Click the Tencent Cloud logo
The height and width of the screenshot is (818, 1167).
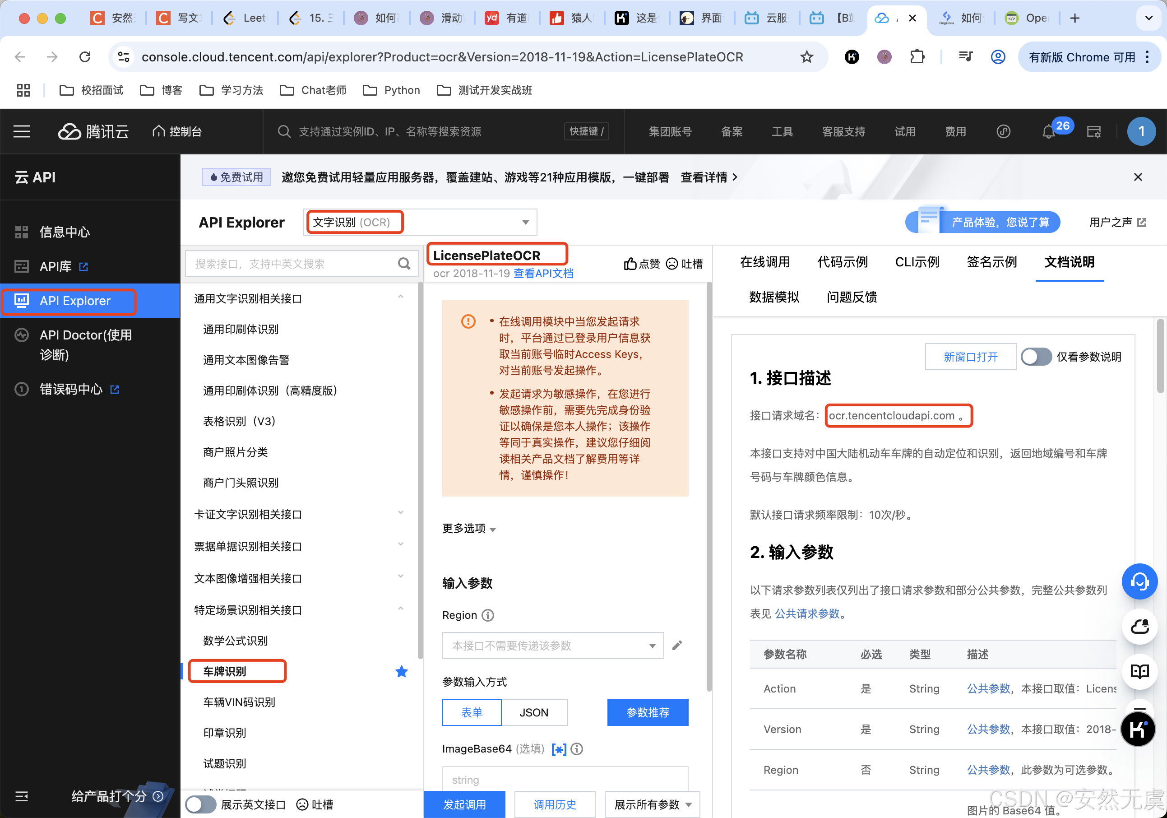[x=93, y=132]
